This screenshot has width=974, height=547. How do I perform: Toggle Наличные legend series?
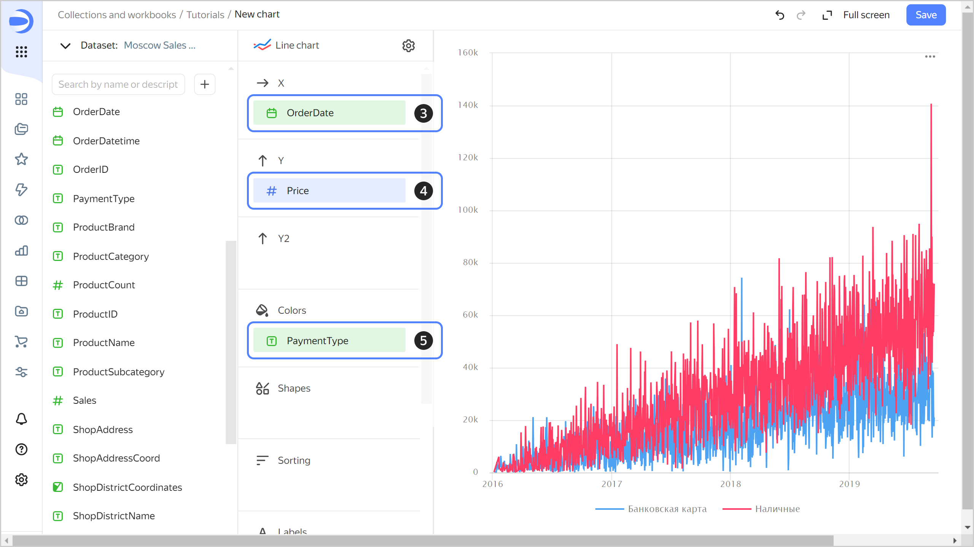click(777, 509)
